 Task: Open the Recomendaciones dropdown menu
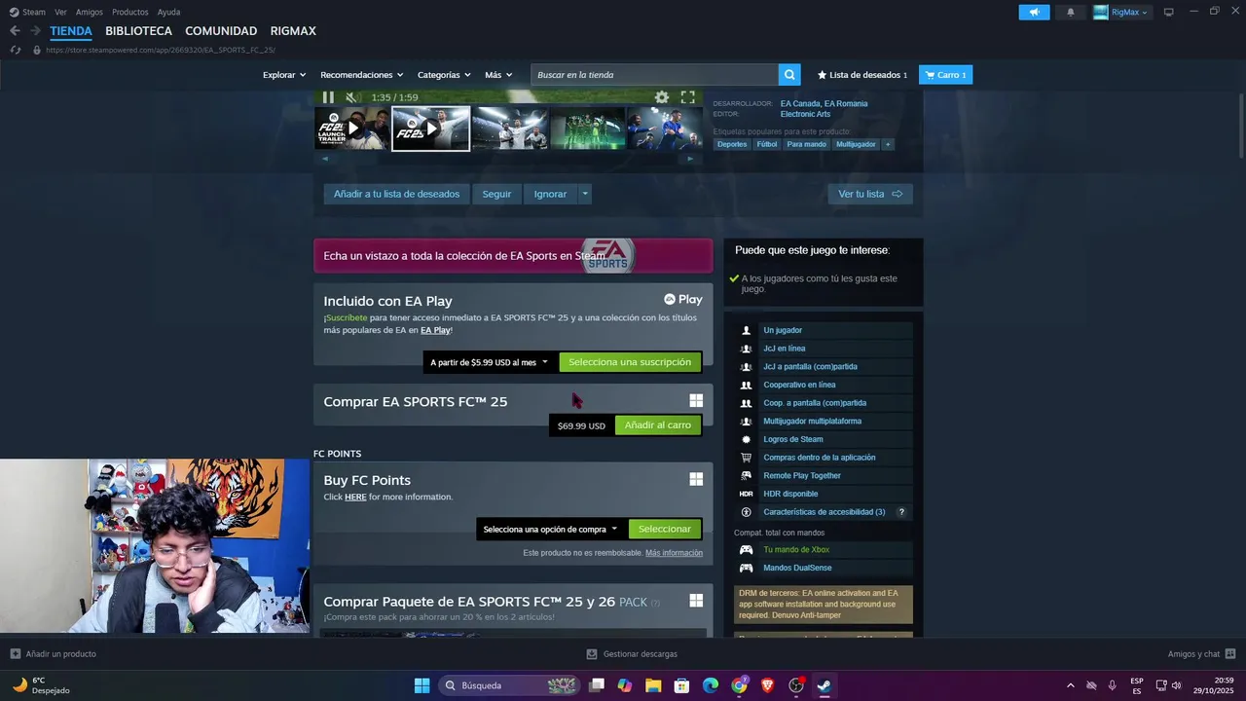pyautogui.click(x=362, y=75)
